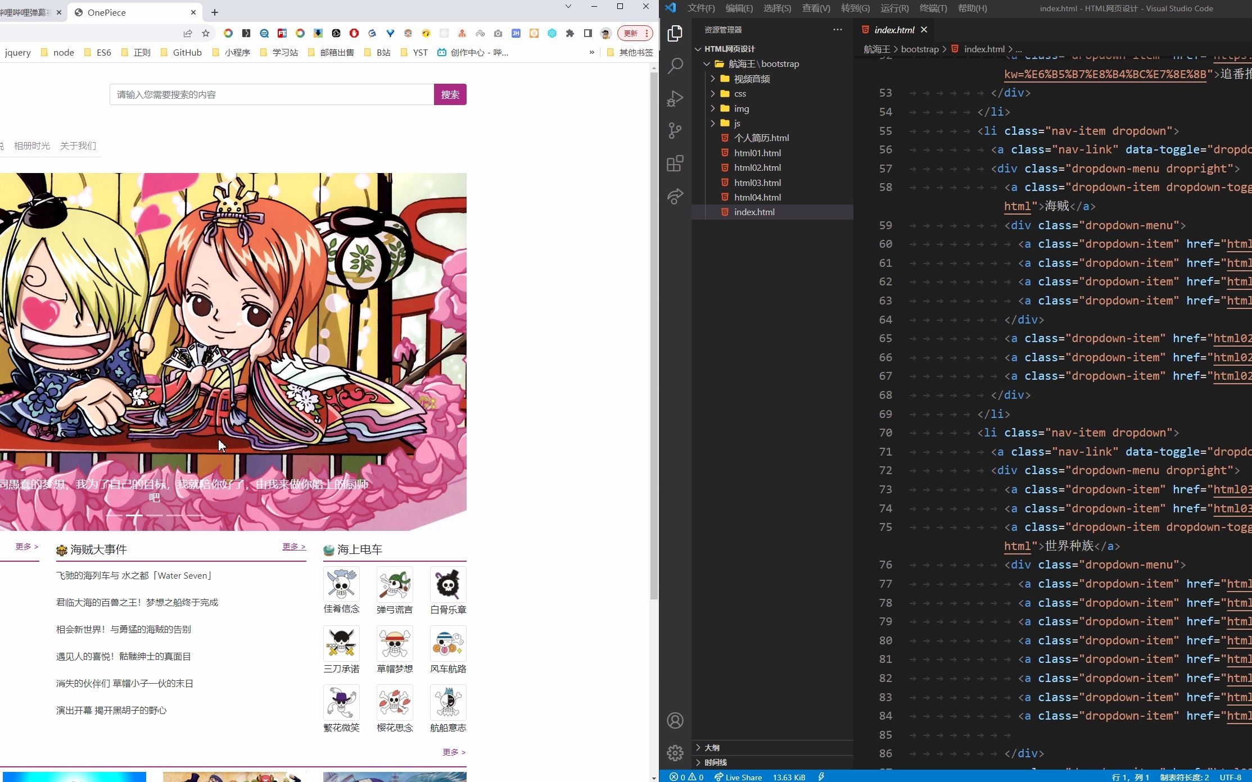Viewport: 1252px width, 782px height.
Task: Open Run and Debug view
Action: point(675,98)
